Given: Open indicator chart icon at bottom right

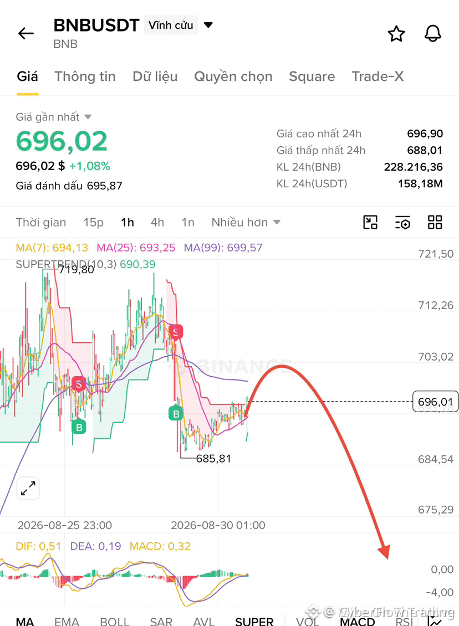Looking at the screenshot, I should click(x=435, y=621).
